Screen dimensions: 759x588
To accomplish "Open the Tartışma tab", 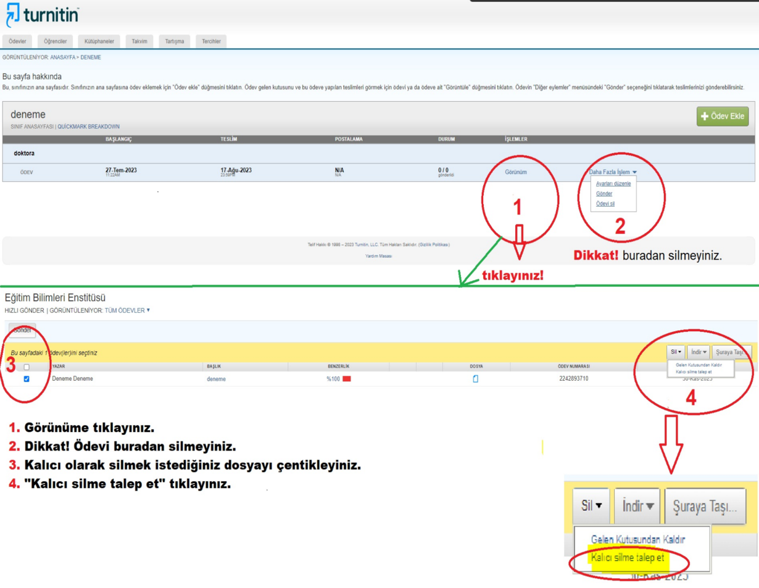I will (x=174, y=41).
